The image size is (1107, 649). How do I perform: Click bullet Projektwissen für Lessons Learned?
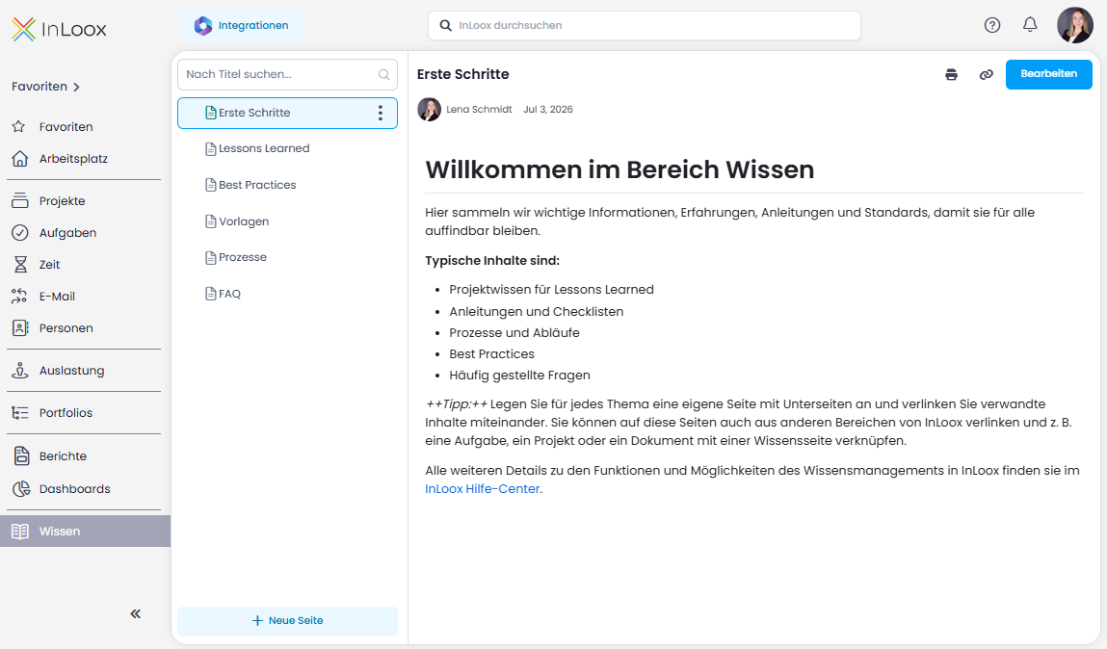(551, 289)
